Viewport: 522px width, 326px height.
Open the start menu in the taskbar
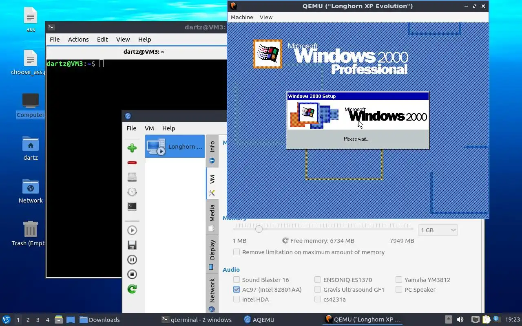6,319
